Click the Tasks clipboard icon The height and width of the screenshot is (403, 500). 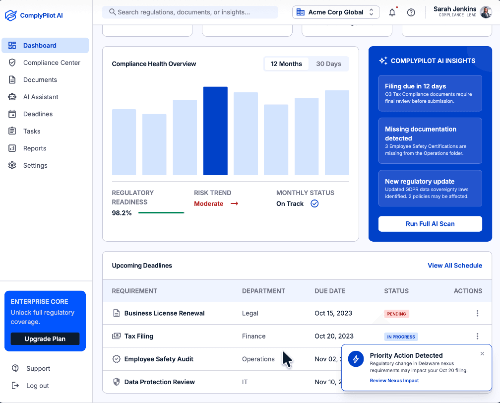[x=12, y=131]
